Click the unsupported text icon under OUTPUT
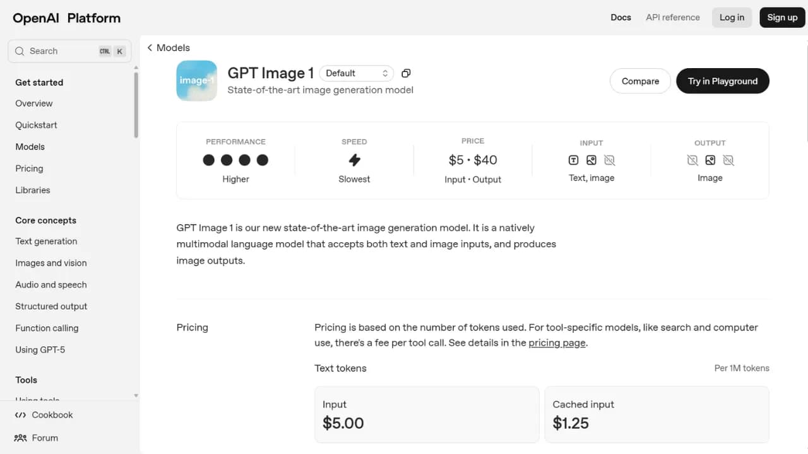Image resolution: width=808 pixels, height=454 pixels. click(692, 160)
